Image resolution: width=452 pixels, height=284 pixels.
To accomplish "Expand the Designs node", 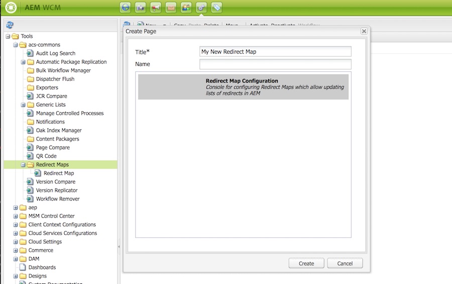I will (x=16, y=276).
